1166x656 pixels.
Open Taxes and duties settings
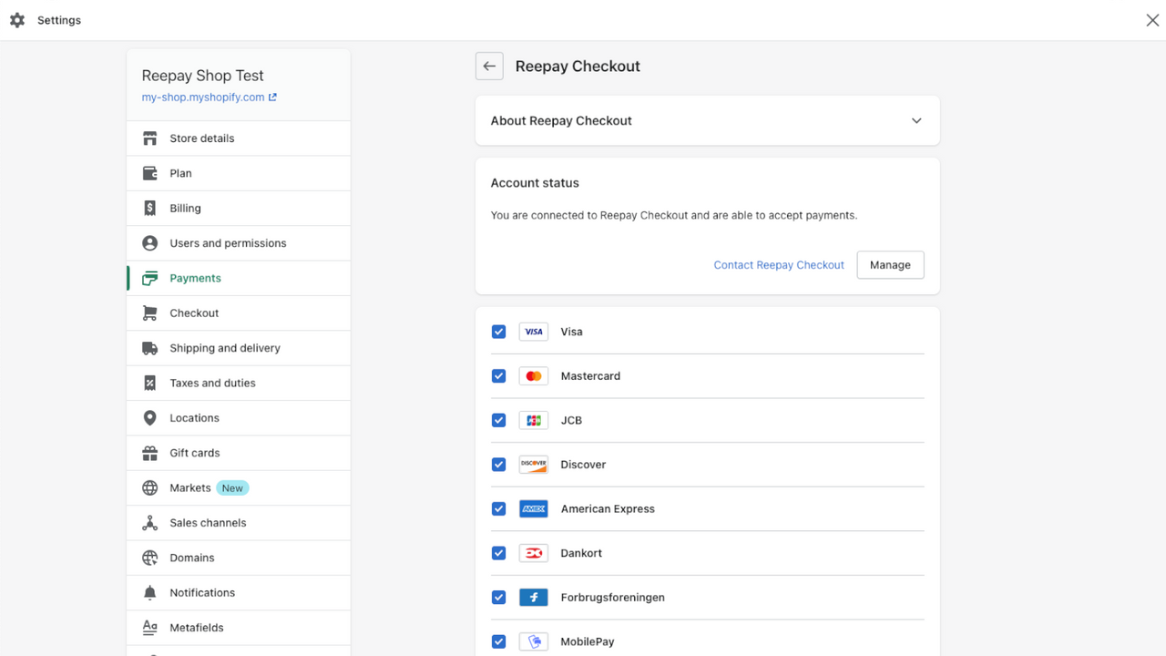[239, 384]
